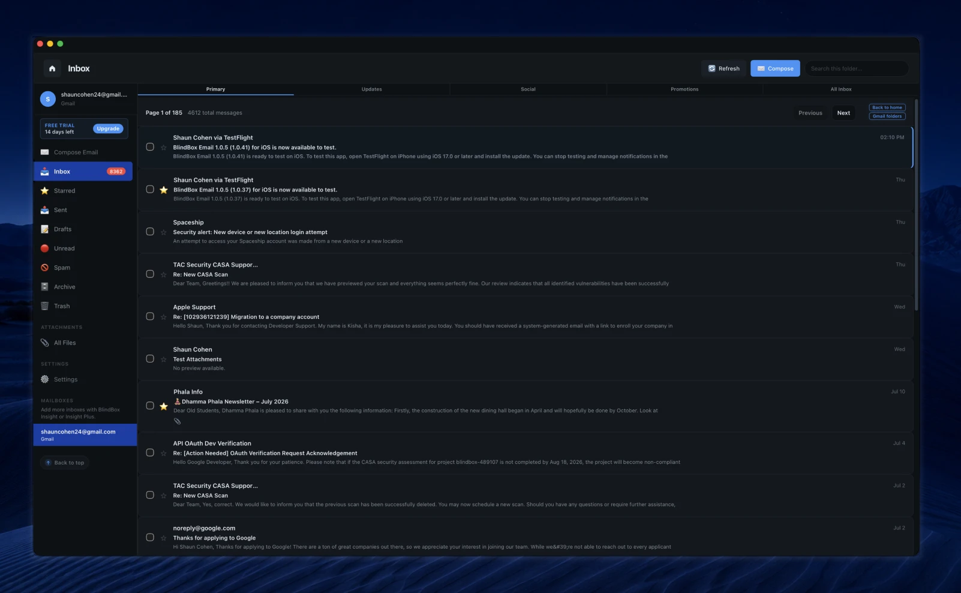Click the paperclip attachment icon on Phala Info email
The width and height of the screenshot is (961, 593).
177,421
